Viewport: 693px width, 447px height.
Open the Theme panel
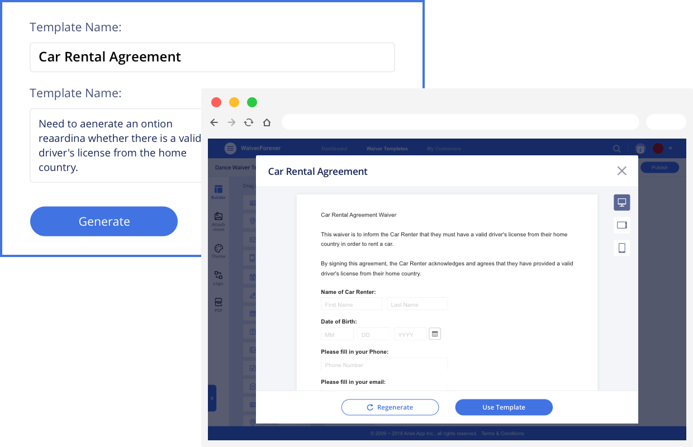pos(218,250)
